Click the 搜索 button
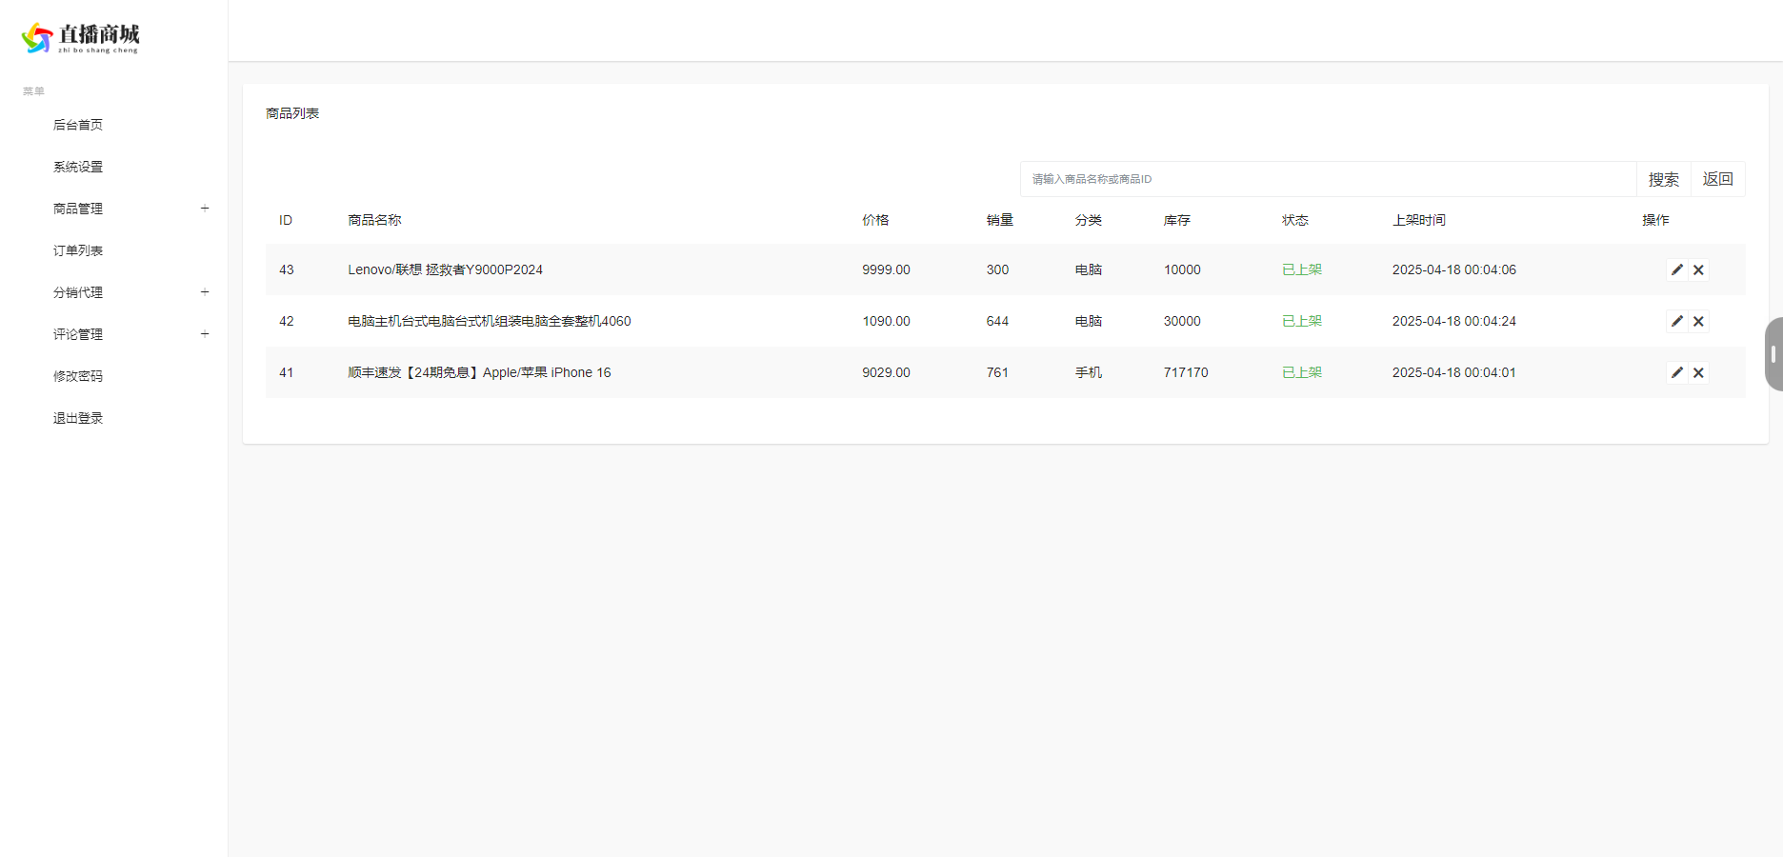 pyautogui.click(x=1664, y=179)
